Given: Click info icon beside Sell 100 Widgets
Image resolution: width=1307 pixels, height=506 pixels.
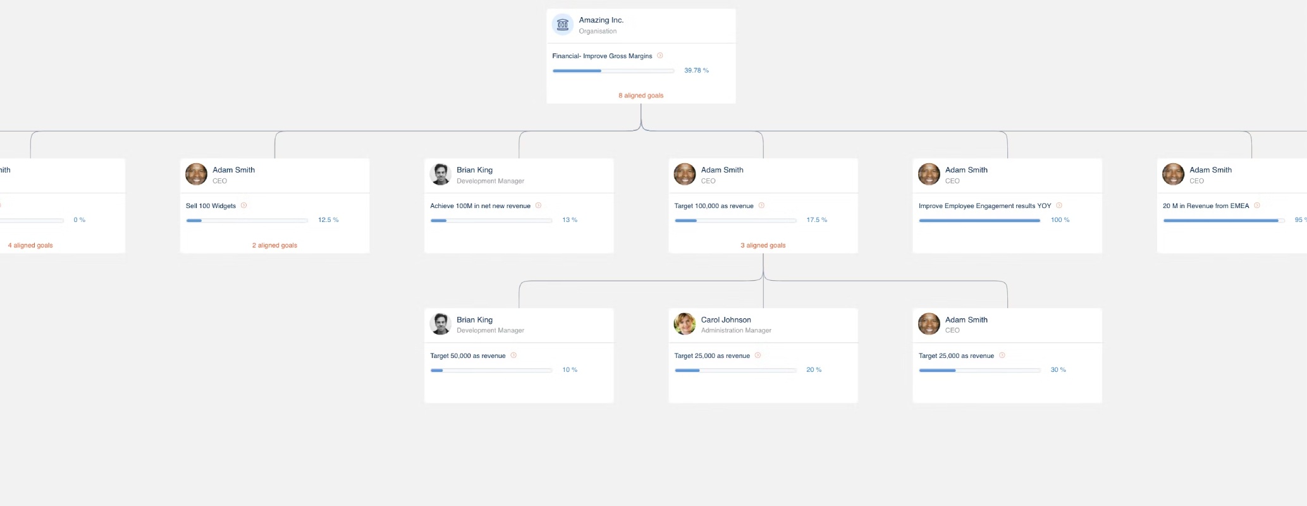Looking at the screenshot, I should [244, 206].
